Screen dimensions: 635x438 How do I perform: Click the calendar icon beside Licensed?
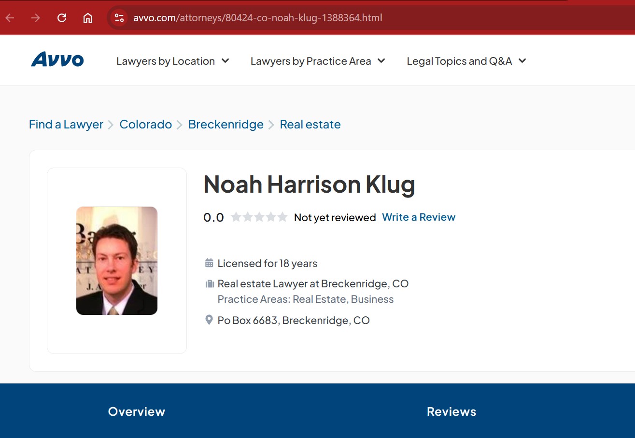(209, 263)
